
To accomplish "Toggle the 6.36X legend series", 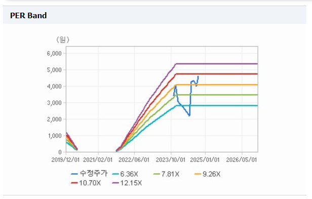I will click(125, 174).
